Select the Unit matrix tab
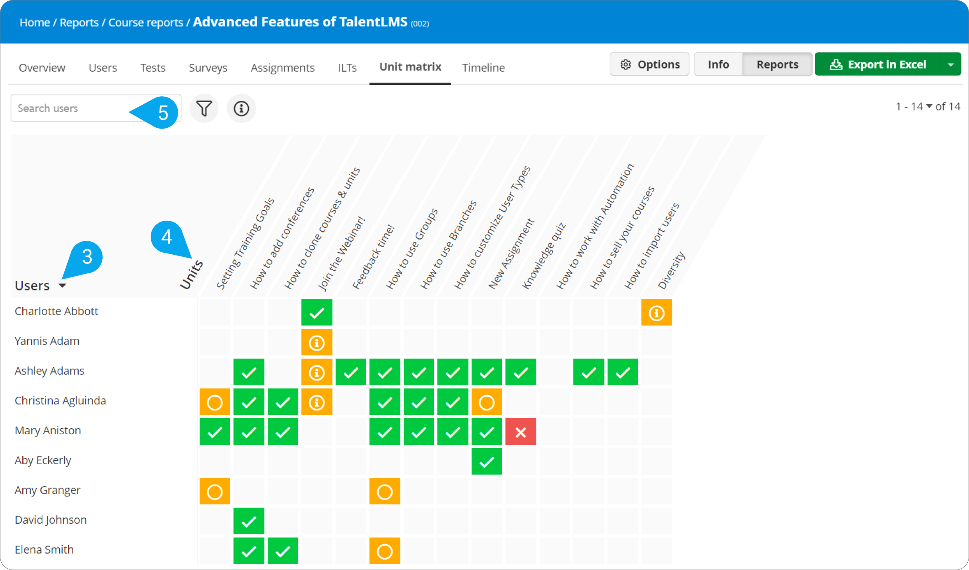The image size is (969, 570). [x=410, y=66]
